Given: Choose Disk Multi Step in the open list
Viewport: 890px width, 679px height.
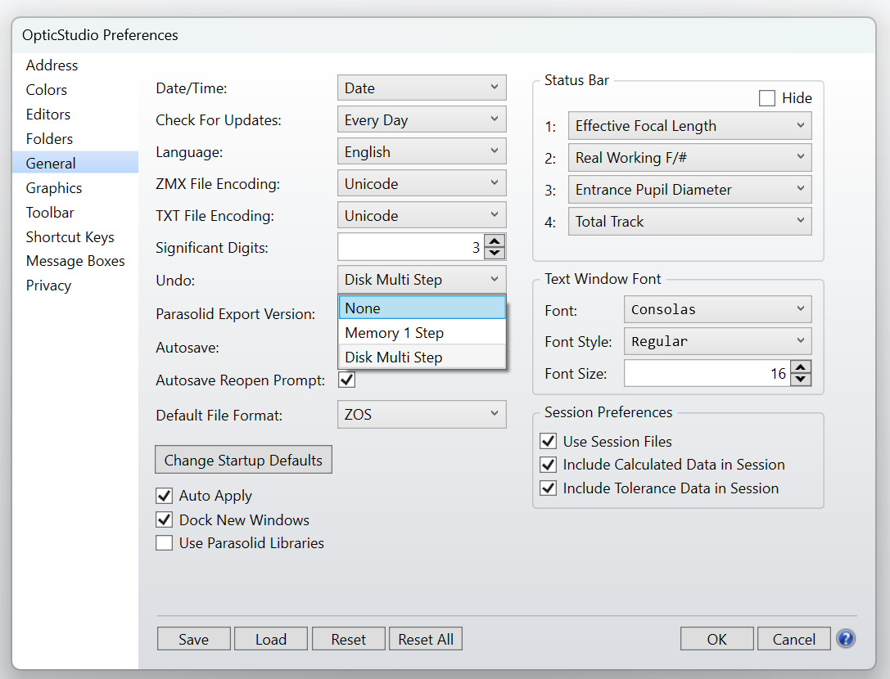Looking at the screenshot, I should [422, 357].
